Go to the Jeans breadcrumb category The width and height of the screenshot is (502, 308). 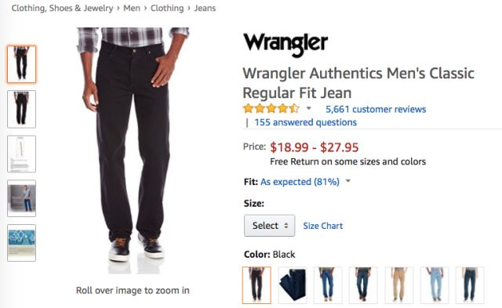pos(205,8)
